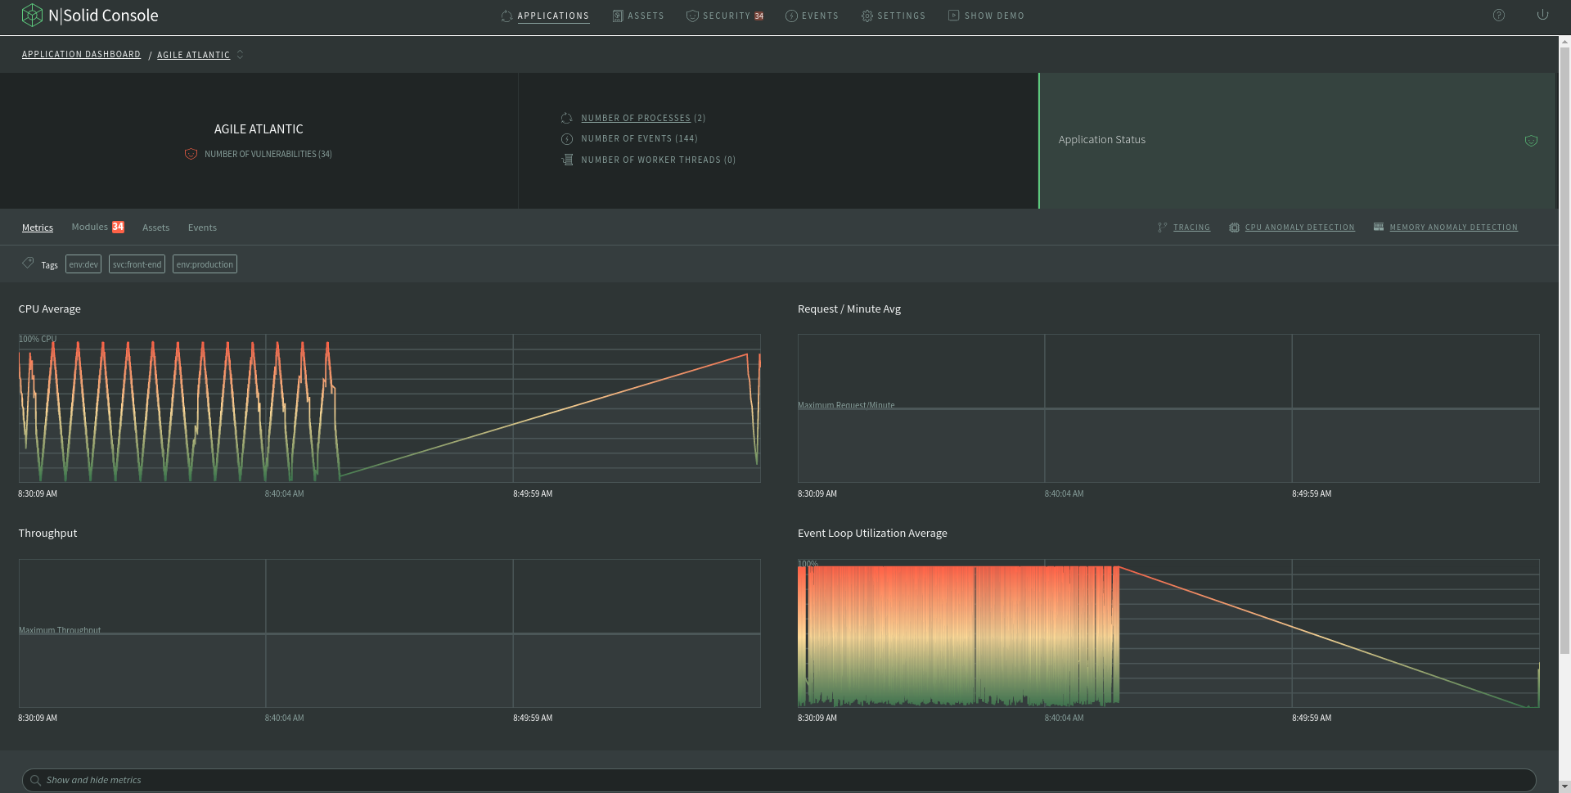Open the Security nav item
This screenshot has height=793, width=1571.
point(726,16)
